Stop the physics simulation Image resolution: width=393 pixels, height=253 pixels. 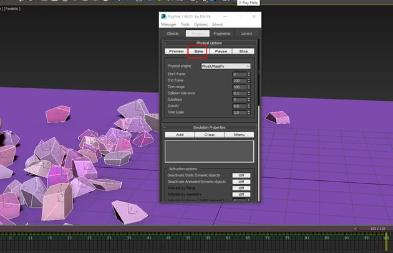coord(243,51)
